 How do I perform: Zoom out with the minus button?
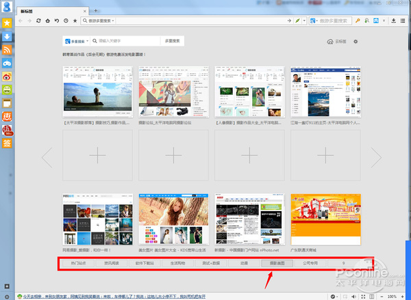382,297
